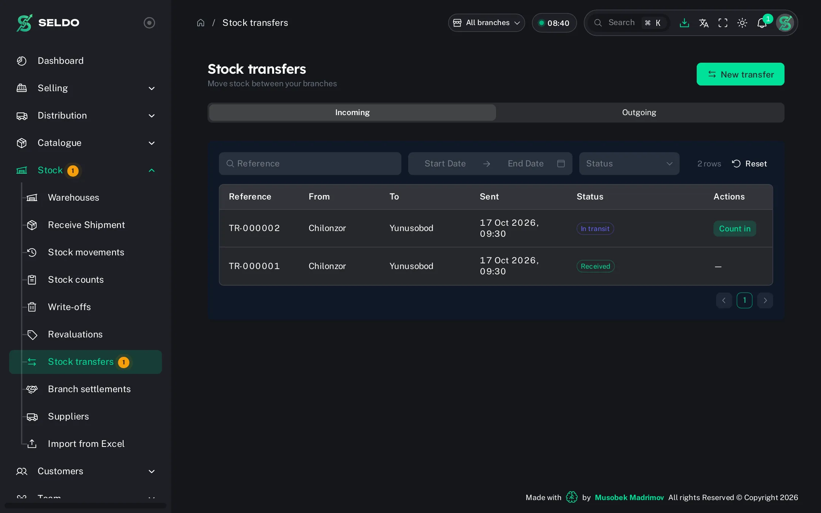Collapse the Stock menu

click(86, 170)
